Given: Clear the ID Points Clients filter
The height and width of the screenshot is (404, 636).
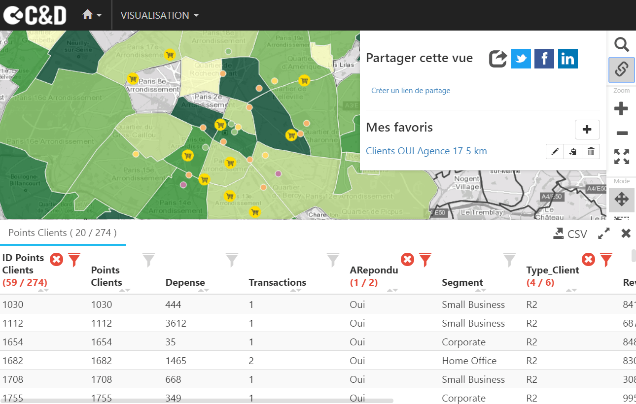Looking at the screenshot, I should coord(56,259).
